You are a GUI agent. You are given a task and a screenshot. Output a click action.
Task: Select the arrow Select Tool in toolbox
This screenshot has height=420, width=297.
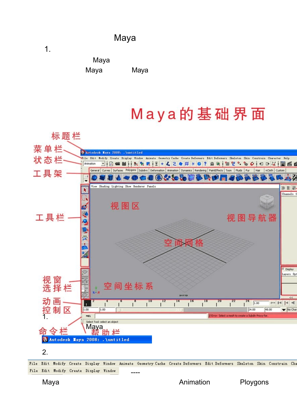click(85, 190)
